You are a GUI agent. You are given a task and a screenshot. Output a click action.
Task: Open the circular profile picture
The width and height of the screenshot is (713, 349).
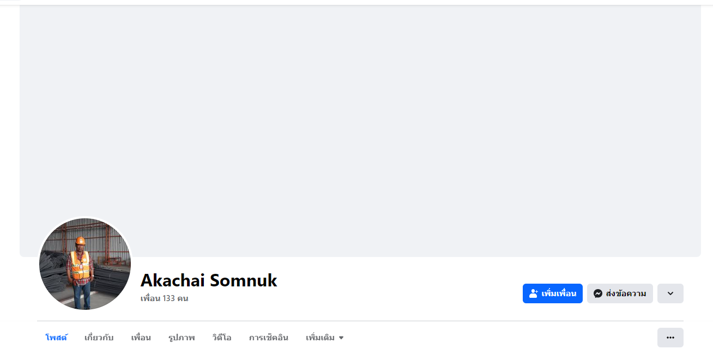point(85,264)
